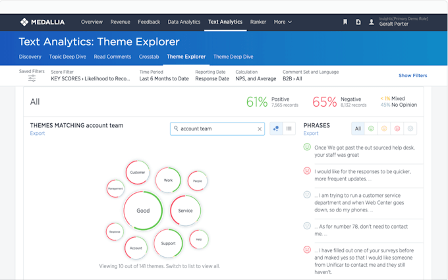Filter phrases by mixed orange face
The image size is (448, 280).
(384, 128)
